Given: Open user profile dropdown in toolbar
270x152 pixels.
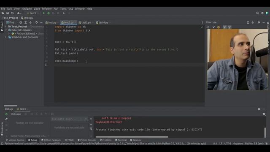Looking at the screenshot, I should 19,13.
